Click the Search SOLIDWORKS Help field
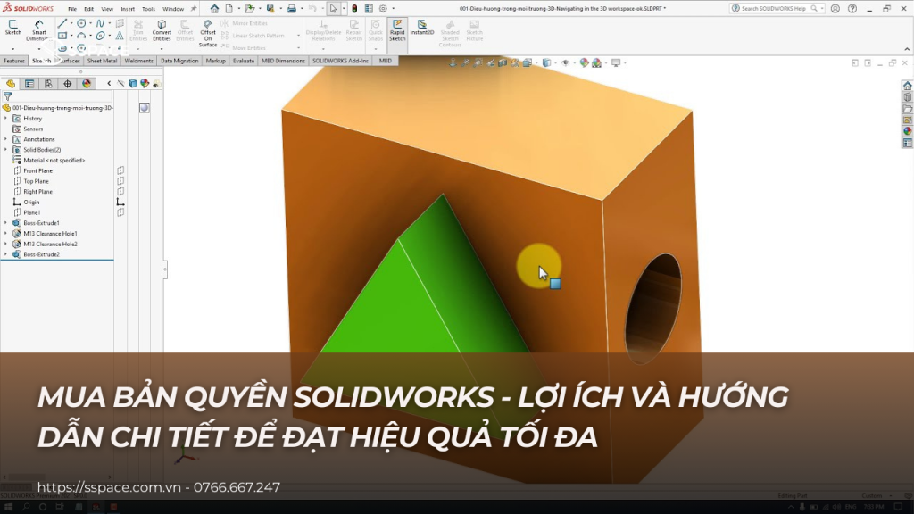 click(x=774, y=9)
